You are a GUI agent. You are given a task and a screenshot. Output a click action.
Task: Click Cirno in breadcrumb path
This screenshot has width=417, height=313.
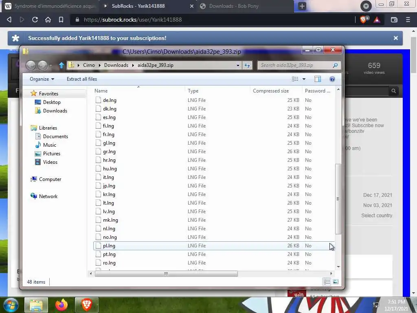click(89, 65)
